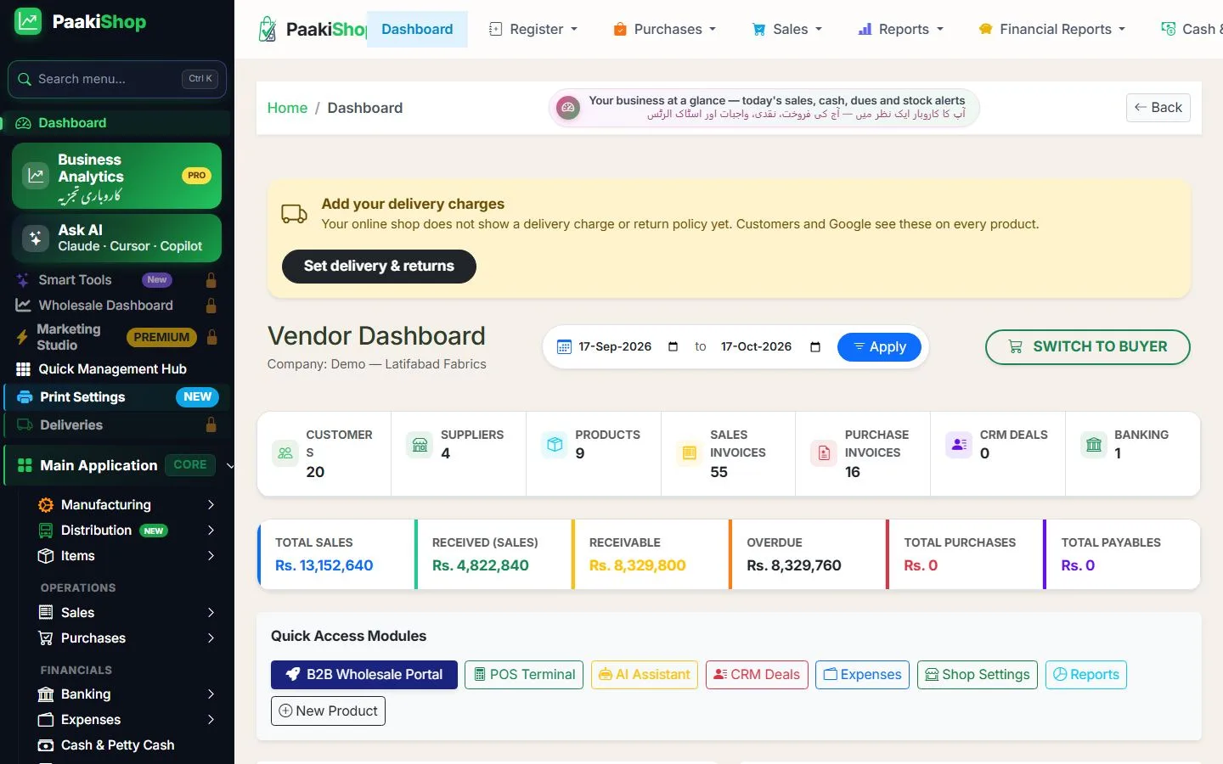This screenshot has width=1223, height=764.
Task: Open the POS Terminal module
Action: pos(524,675)
